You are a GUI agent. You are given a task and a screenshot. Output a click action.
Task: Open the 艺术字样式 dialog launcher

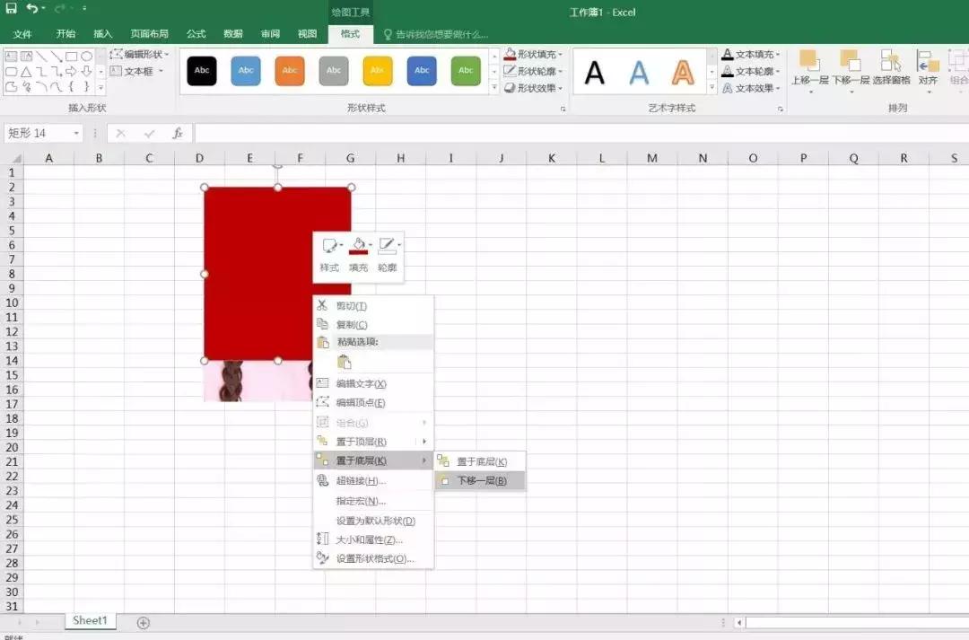780,109
